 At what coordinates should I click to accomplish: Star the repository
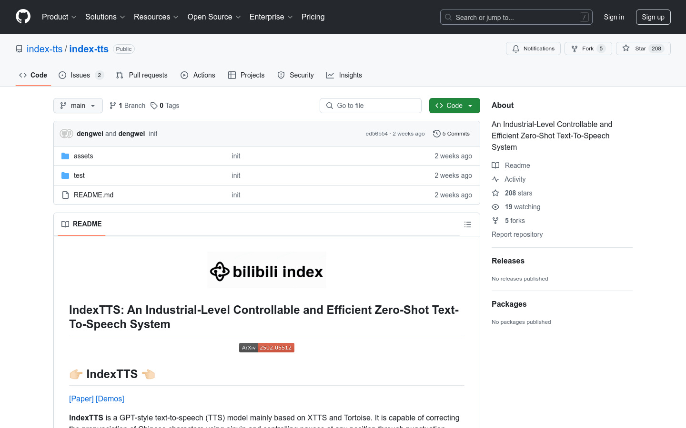(x=643, y=49)
